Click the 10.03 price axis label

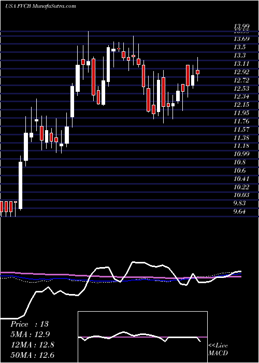pos(241,195)
